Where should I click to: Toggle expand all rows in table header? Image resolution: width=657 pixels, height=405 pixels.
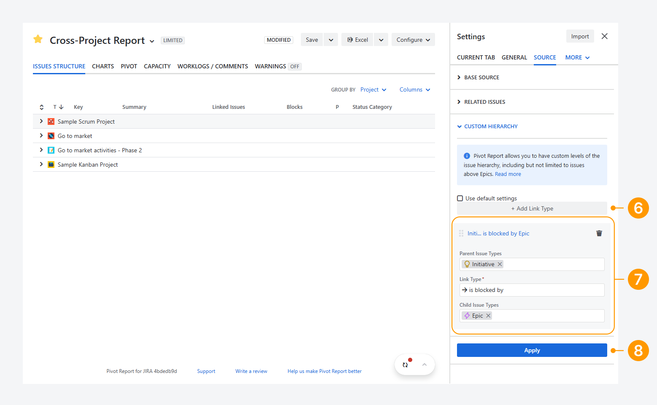(x=42, y=107)
